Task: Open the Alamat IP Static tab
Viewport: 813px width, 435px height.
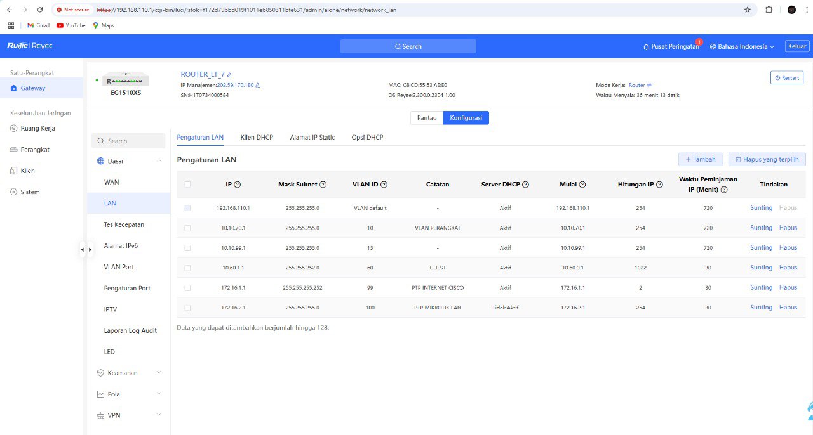Action: tap(312, 137)
